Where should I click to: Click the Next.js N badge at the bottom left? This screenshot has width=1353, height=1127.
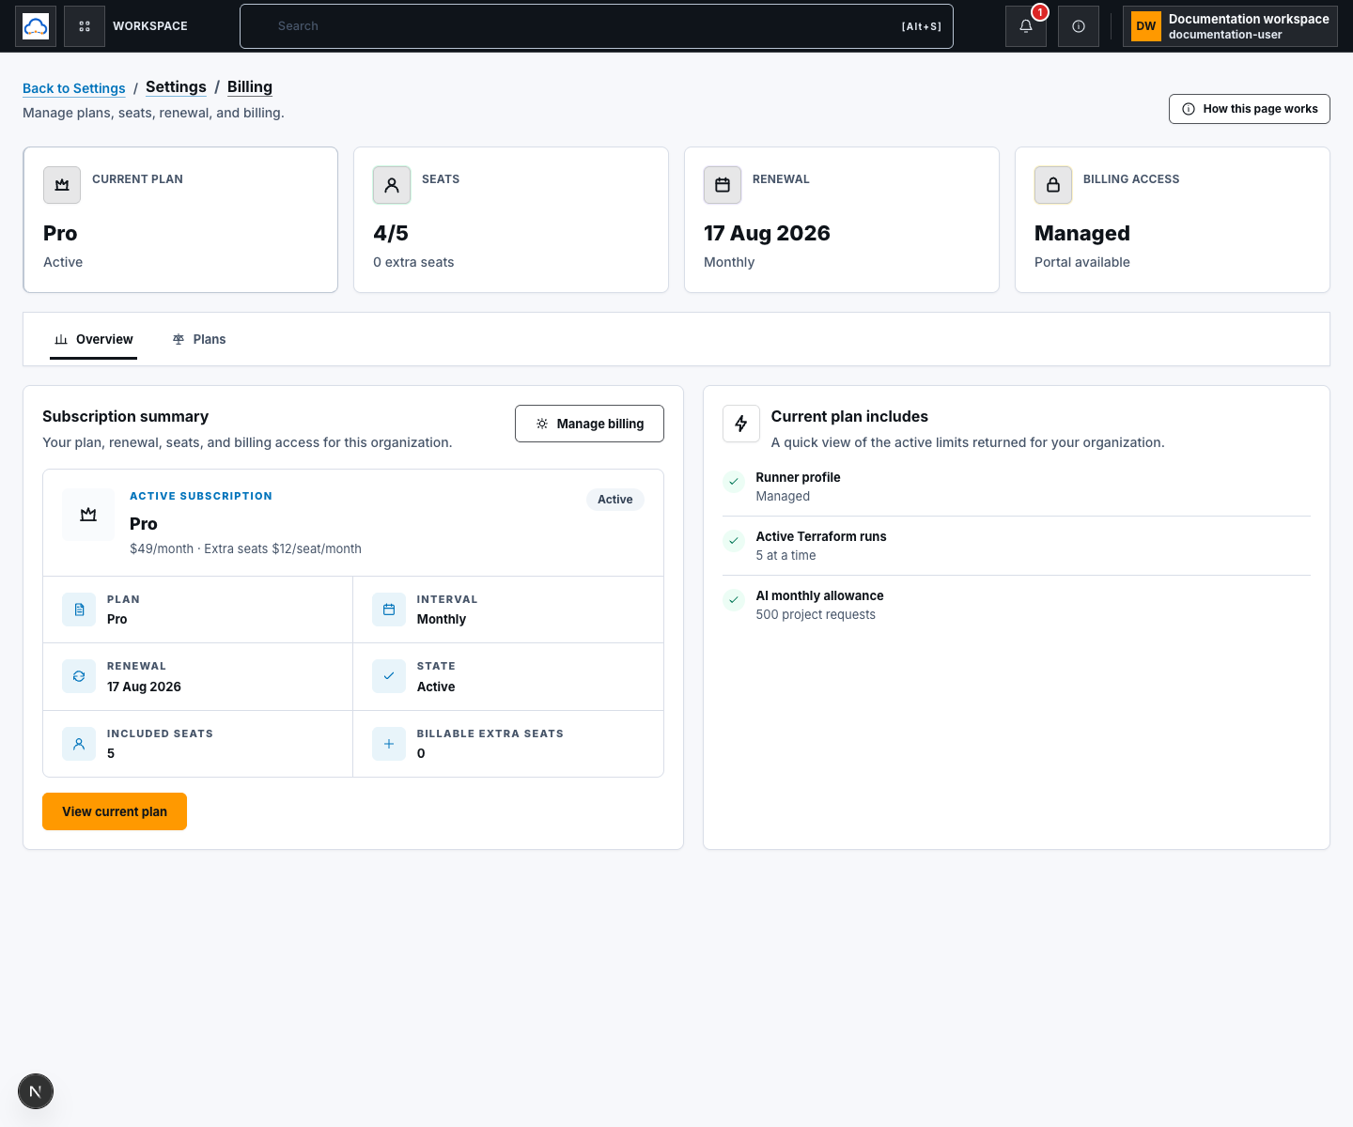[x=36, y=1091]
